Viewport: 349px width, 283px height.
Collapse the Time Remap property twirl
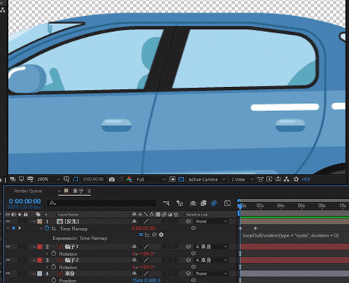tap(41, 229)
